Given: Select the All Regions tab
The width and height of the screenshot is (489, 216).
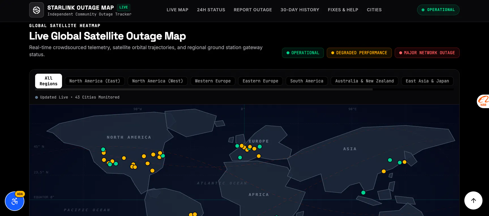Looking at the screenshot, I should point(48,81).
